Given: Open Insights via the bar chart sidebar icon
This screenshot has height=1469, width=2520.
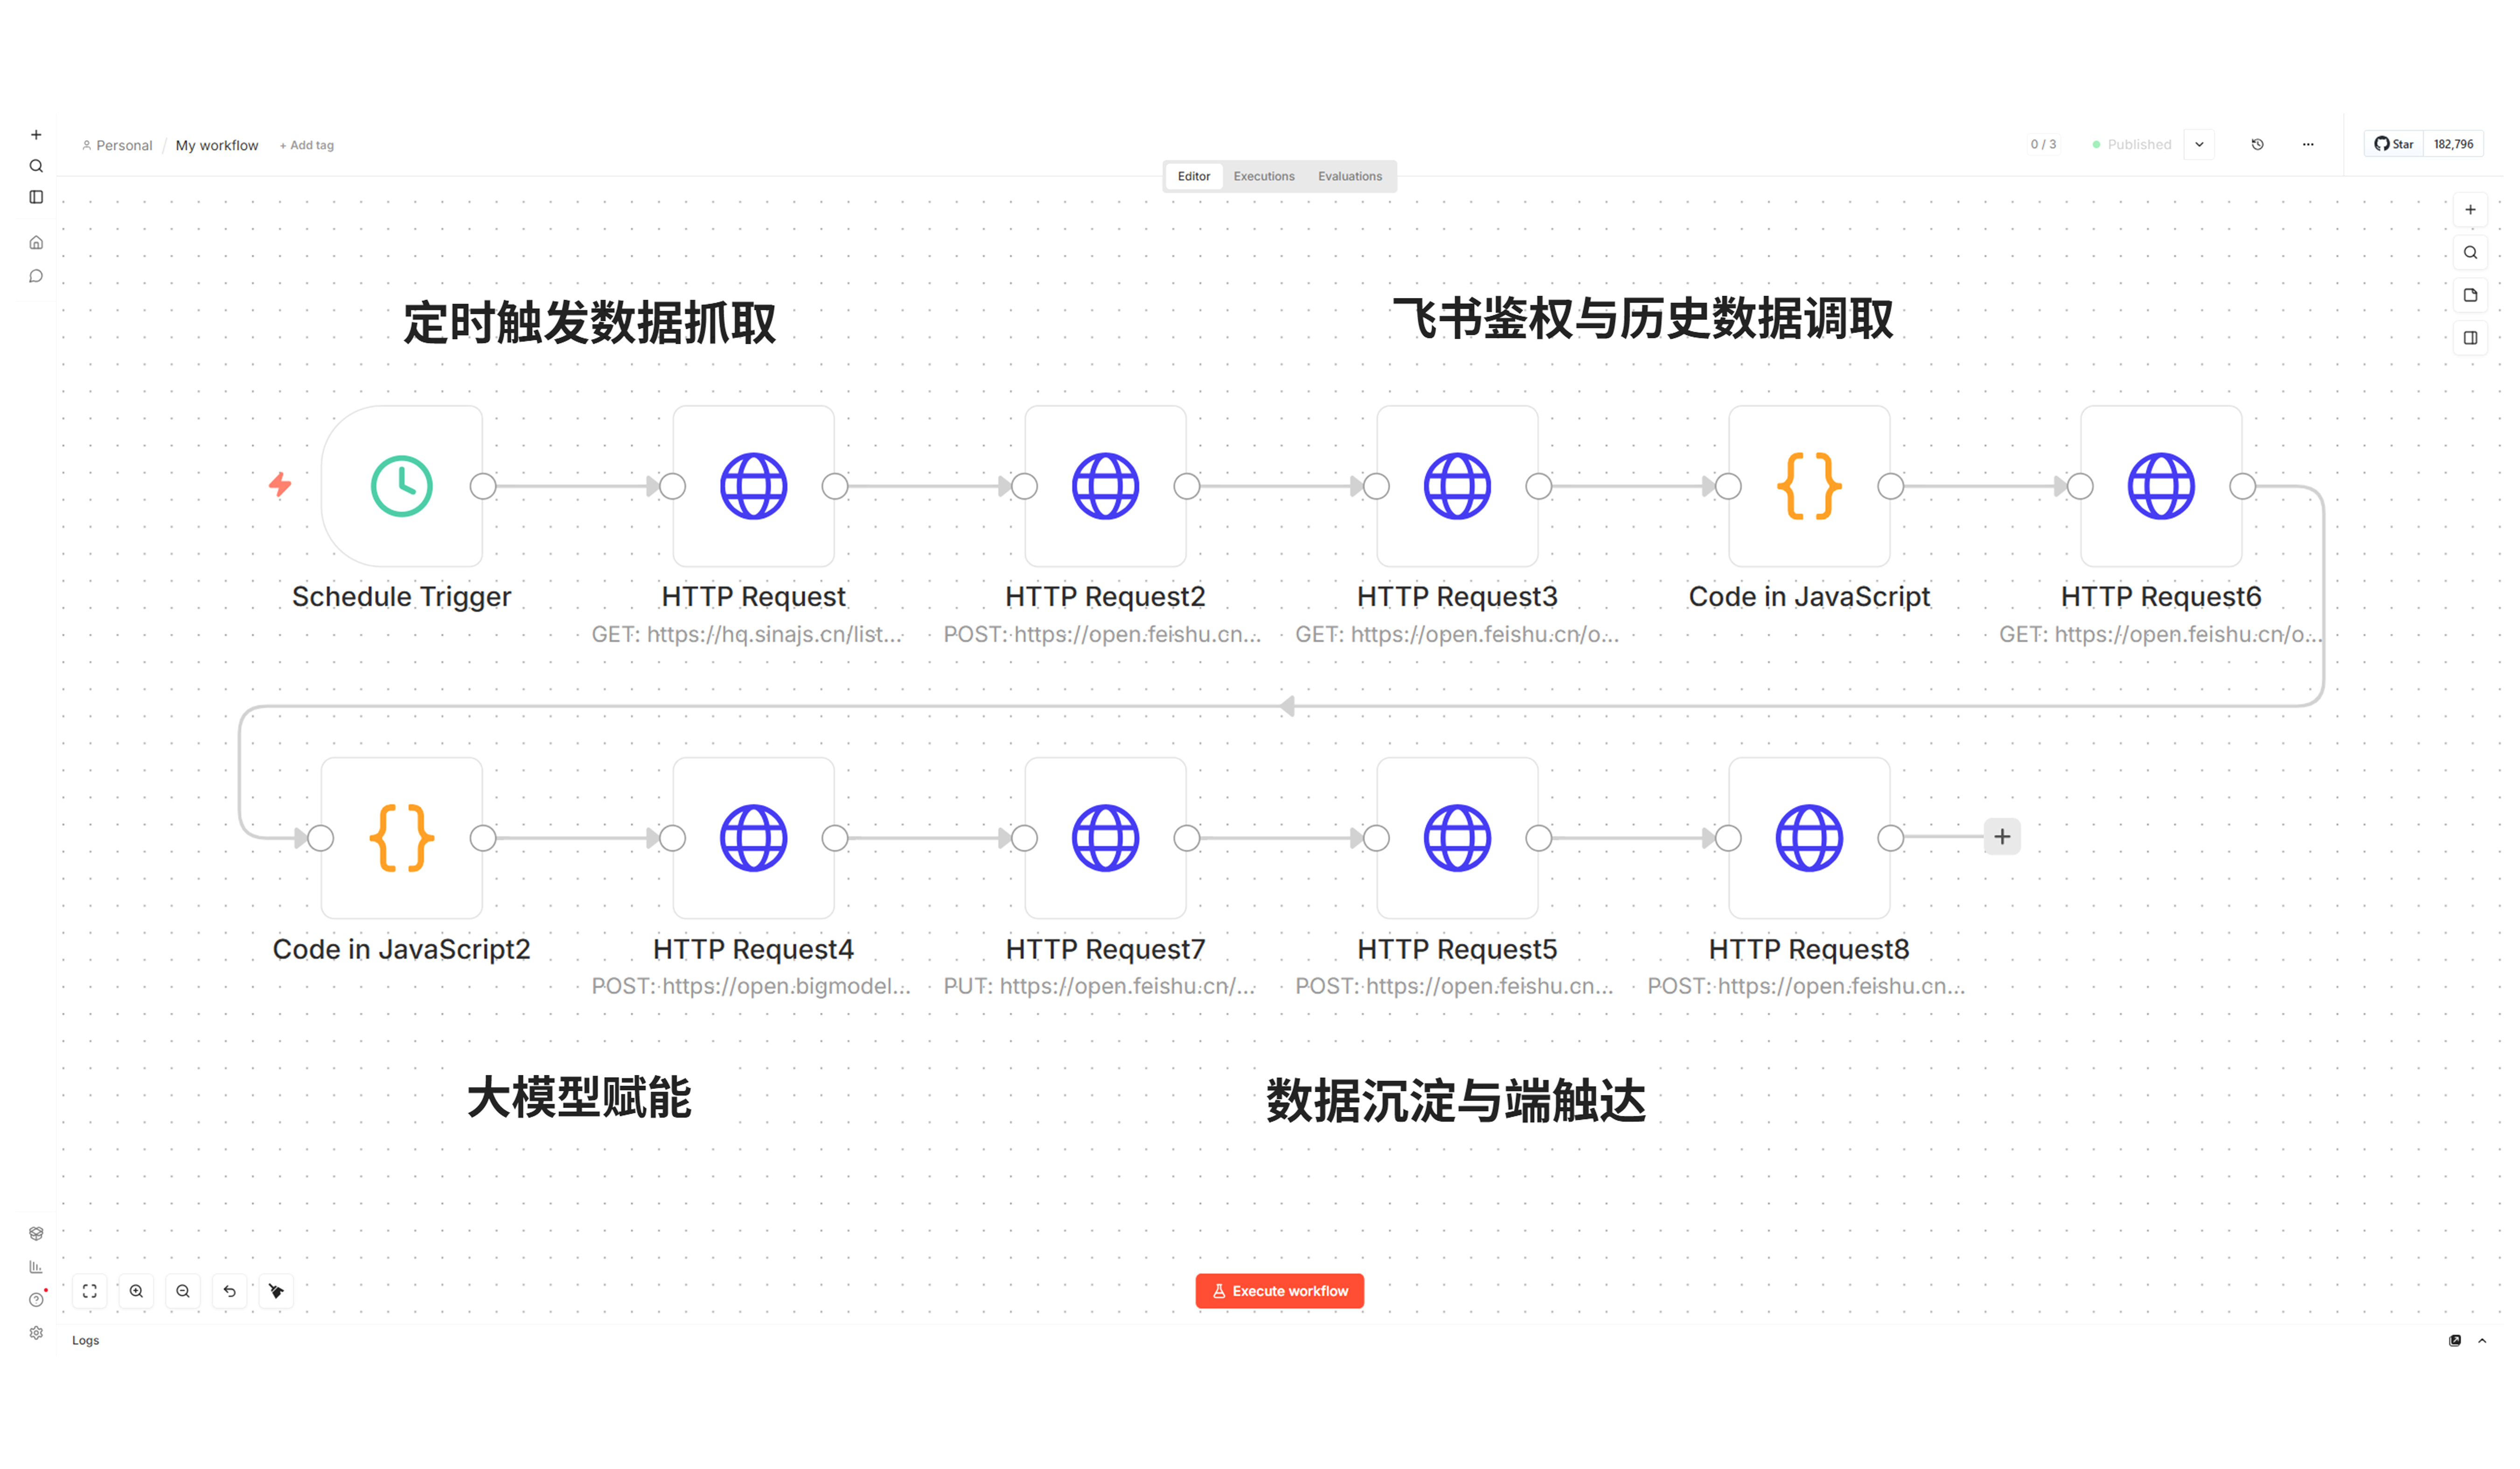Looking at the screenshot, I should coord(36,1266).
